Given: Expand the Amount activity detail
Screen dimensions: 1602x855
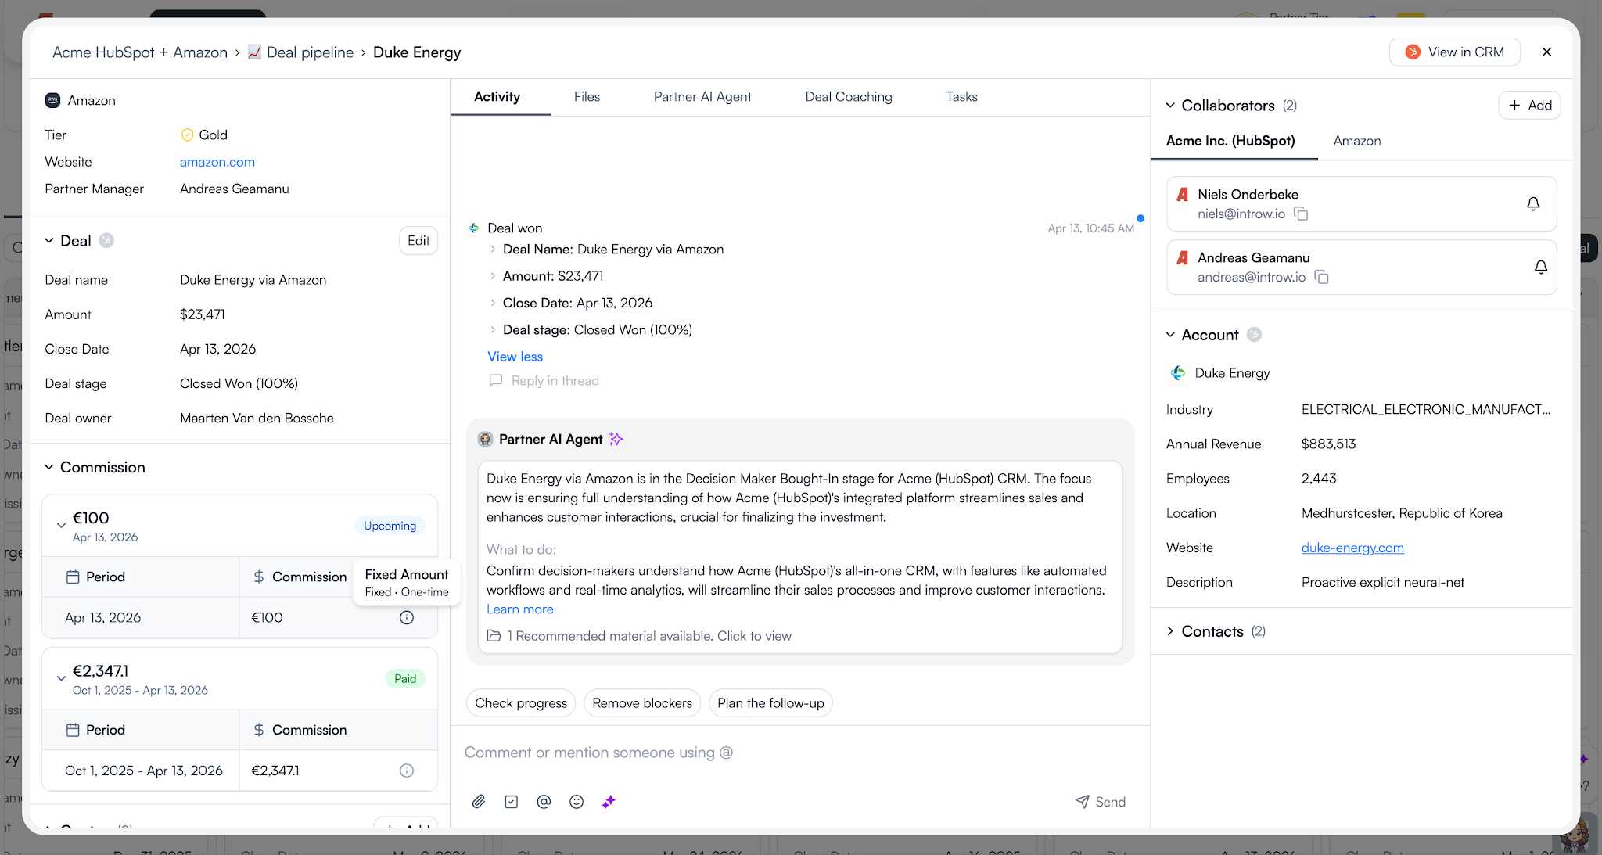Looking at the screenshot, I should 493,276.
